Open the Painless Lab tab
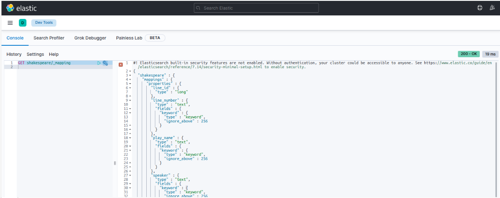The height and width of the screenshot is (198, 500). coord(129,38)
